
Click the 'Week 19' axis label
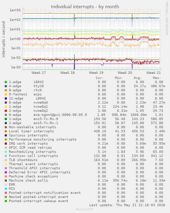(x=96, y=73)
